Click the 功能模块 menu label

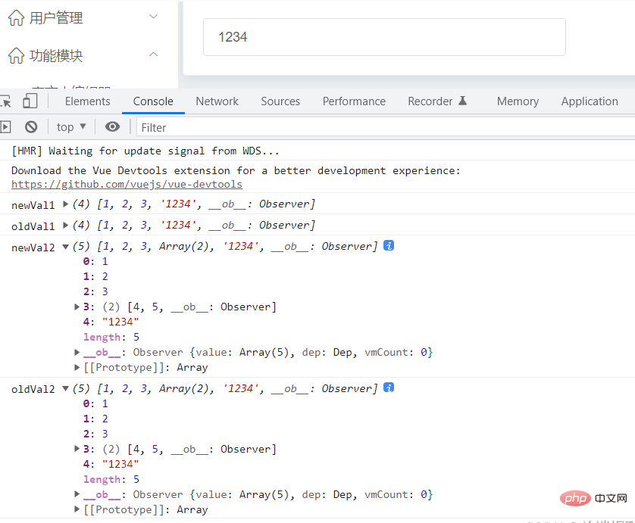click(56, 55)
